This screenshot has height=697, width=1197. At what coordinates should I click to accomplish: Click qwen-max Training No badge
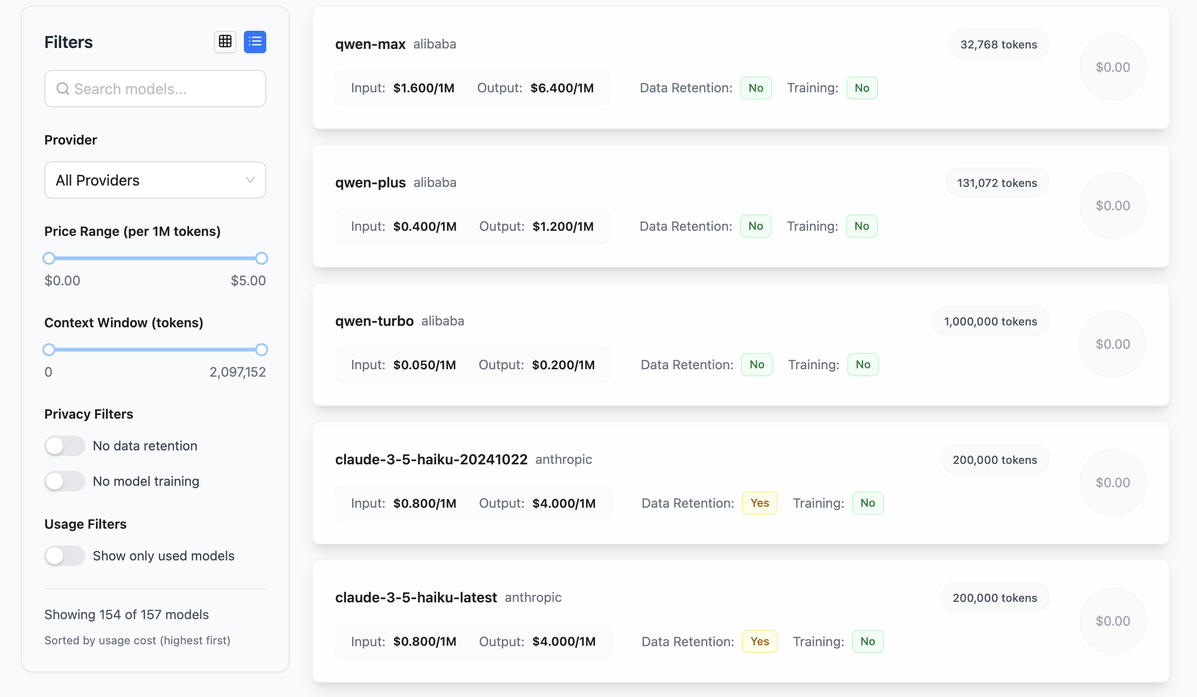[862, 88]
